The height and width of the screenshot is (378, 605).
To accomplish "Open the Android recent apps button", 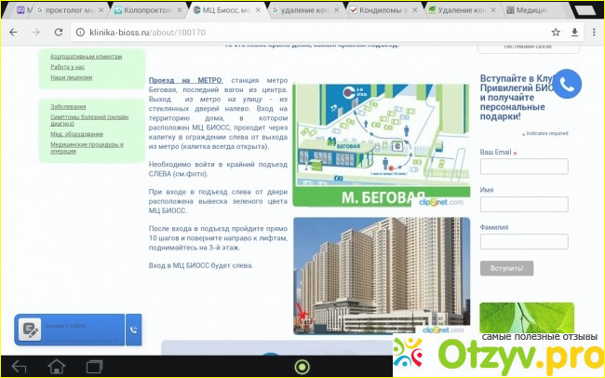I will (x=95, y=365).
